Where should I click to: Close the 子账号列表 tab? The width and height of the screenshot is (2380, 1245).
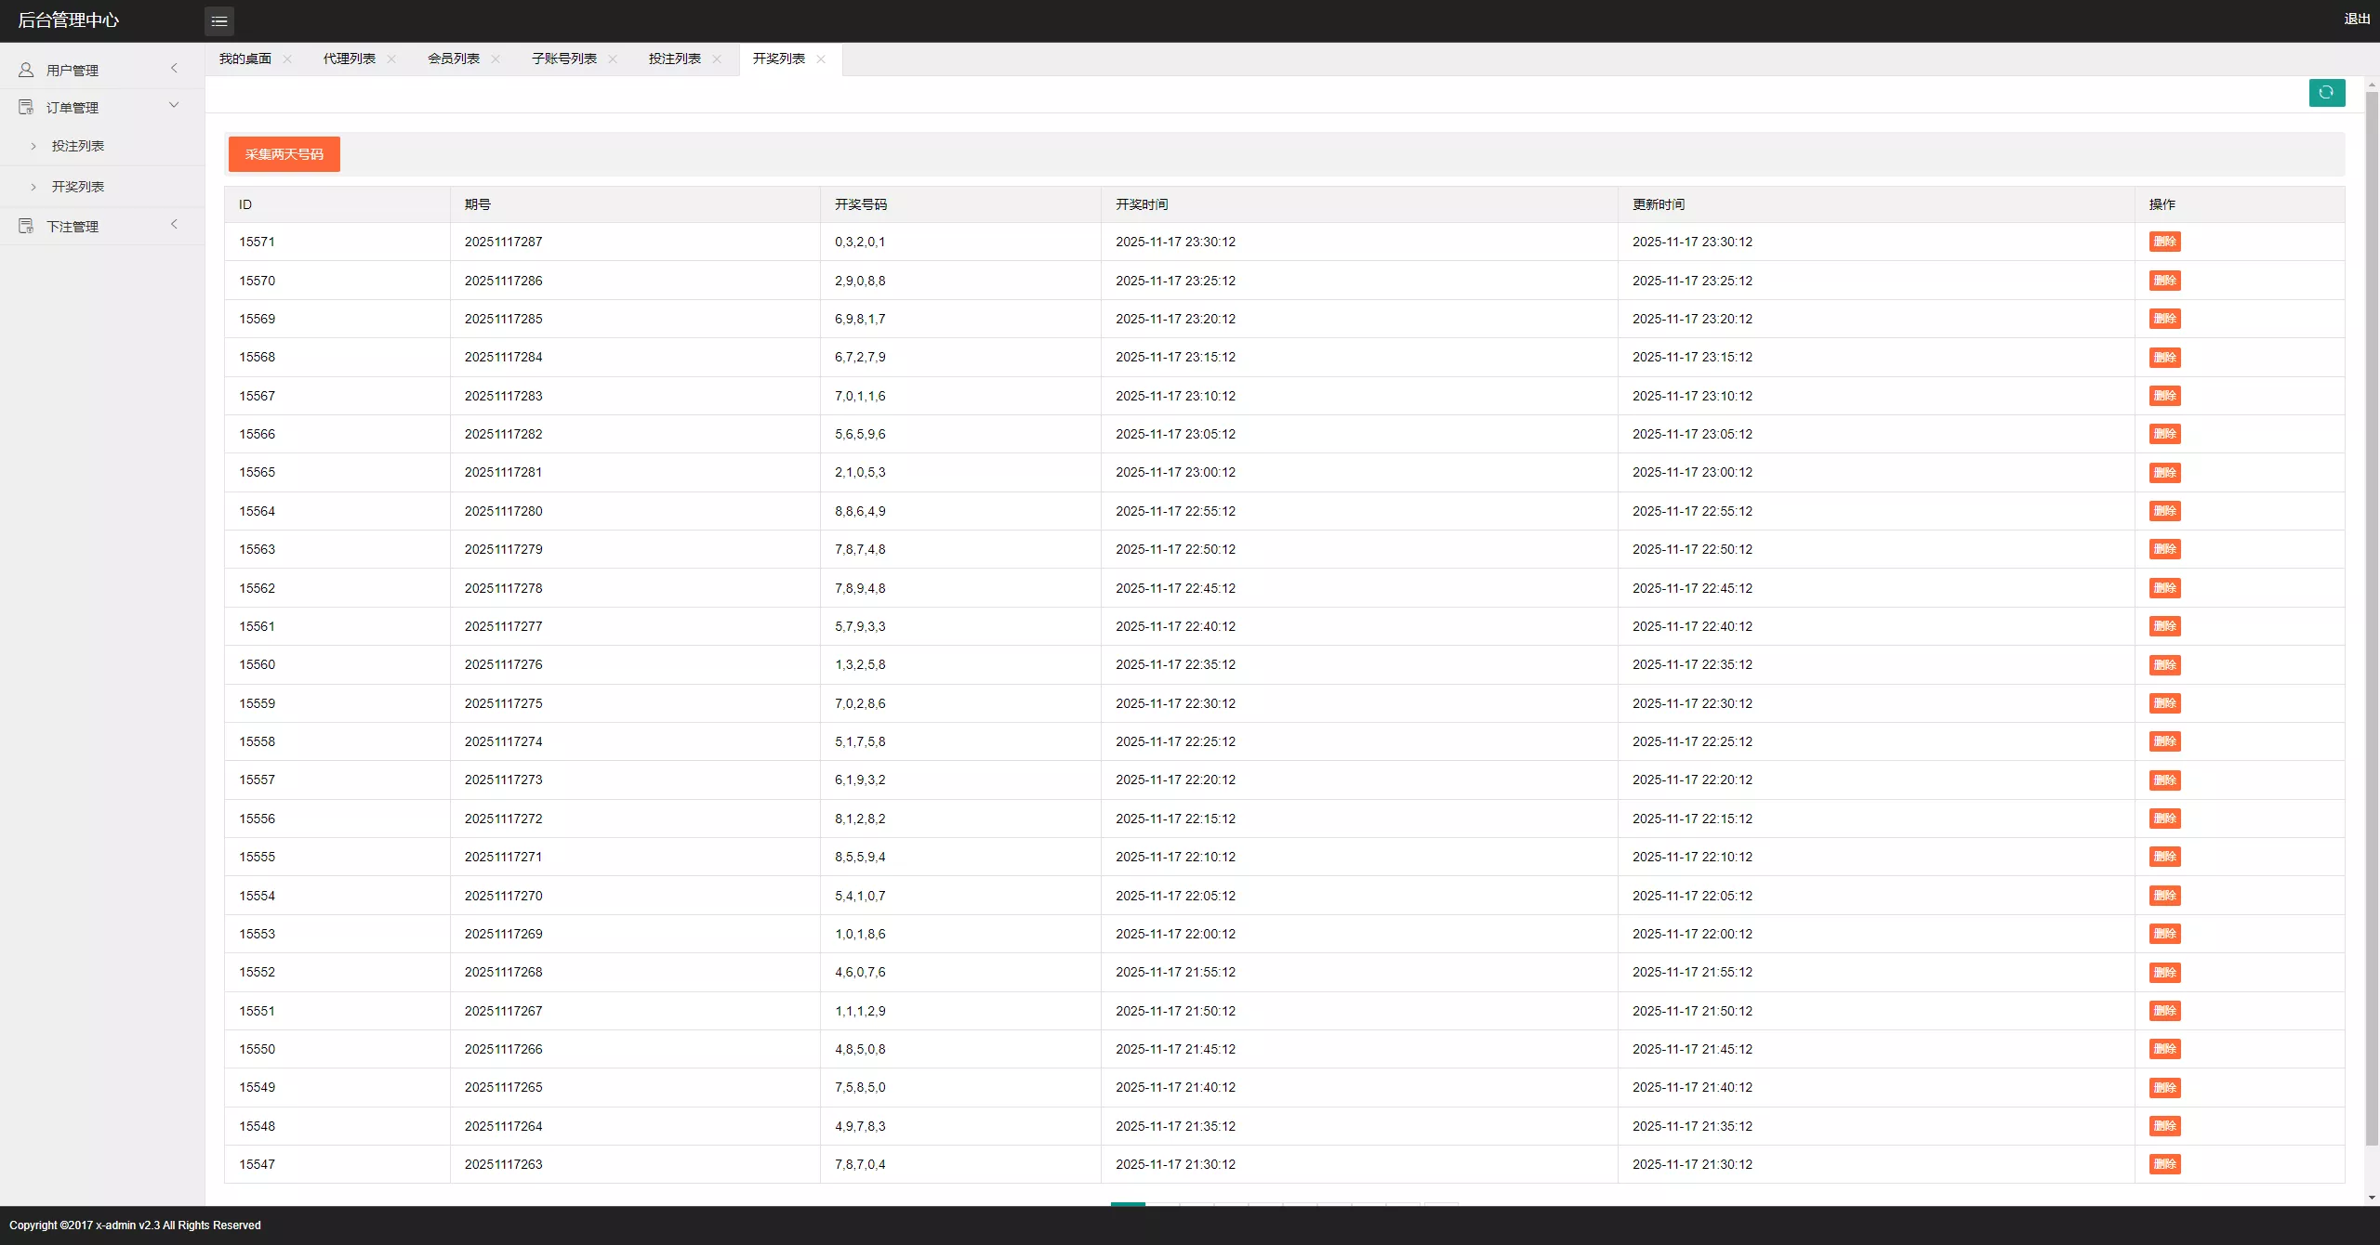pos(613,59)
